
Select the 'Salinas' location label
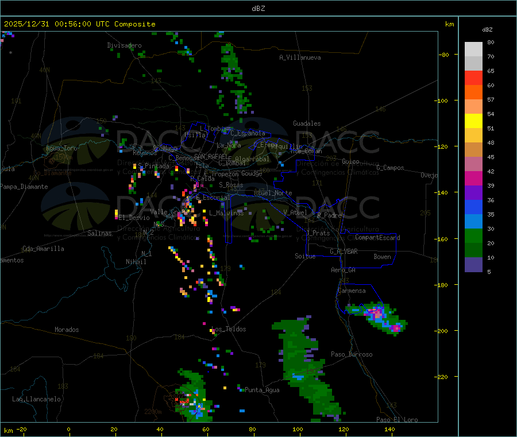(99, 233)
